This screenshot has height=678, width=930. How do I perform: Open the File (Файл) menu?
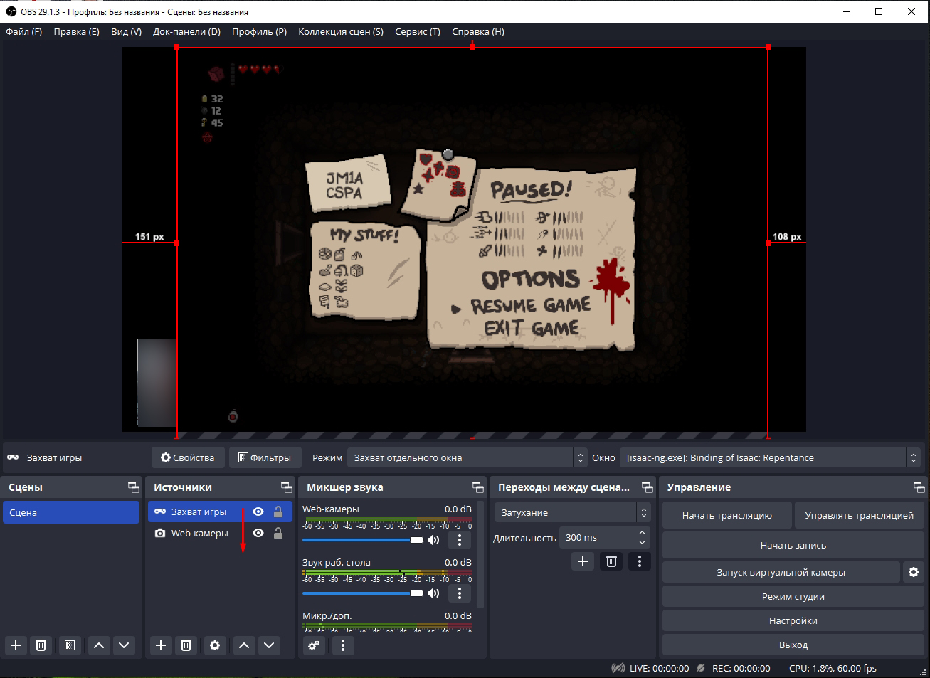tap(23, 31)
